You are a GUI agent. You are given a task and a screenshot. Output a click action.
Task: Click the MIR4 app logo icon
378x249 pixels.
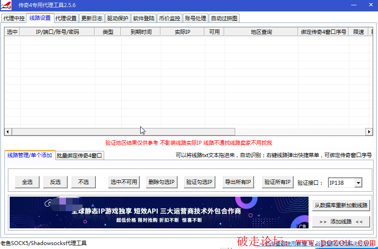6,5
